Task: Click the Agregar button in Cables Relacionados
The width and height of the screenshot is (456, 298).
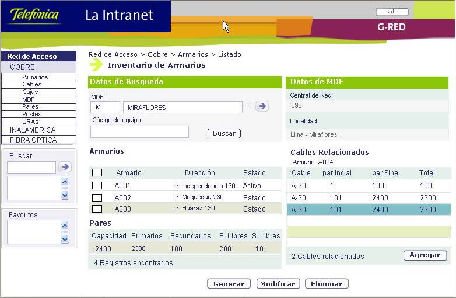Action: pyautogui.click(x=425, y=255)
